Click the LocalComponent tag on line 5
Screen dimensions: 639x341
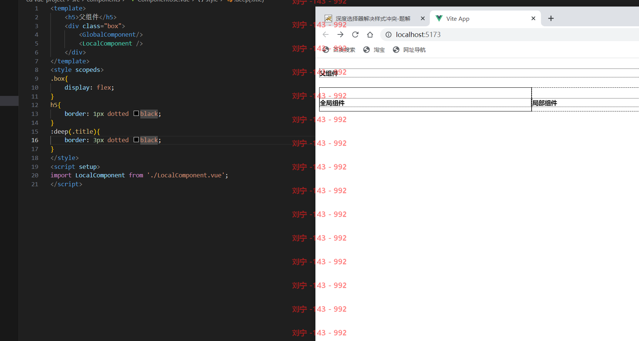tap(111, 43)
